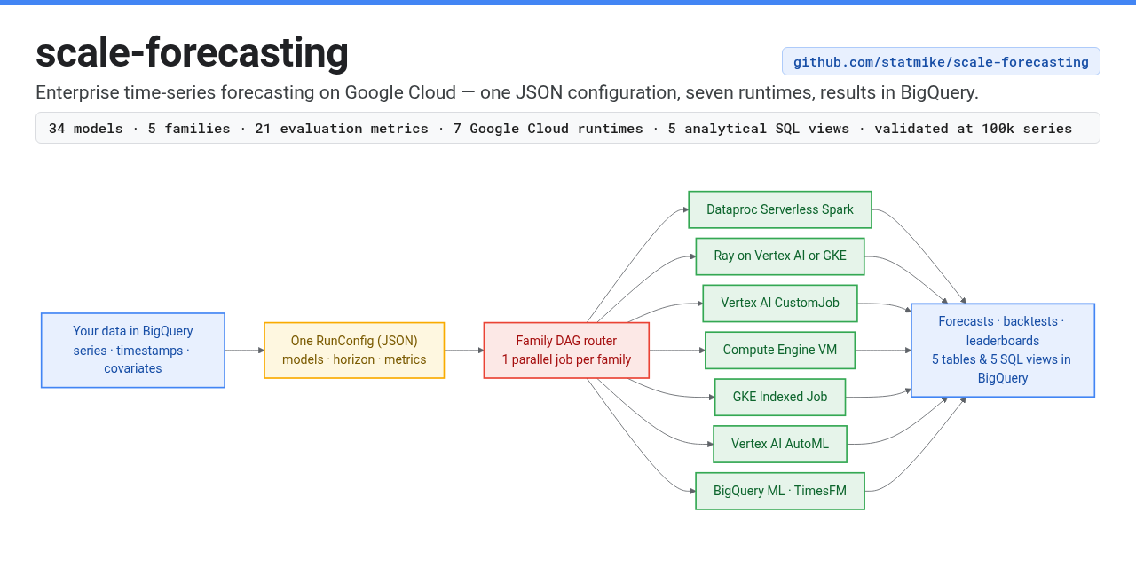This screenshot has height=568, width=1136.
Task: Click the 'Dataproc Serverless Spark' runtime box
Action: pos(780,209)
